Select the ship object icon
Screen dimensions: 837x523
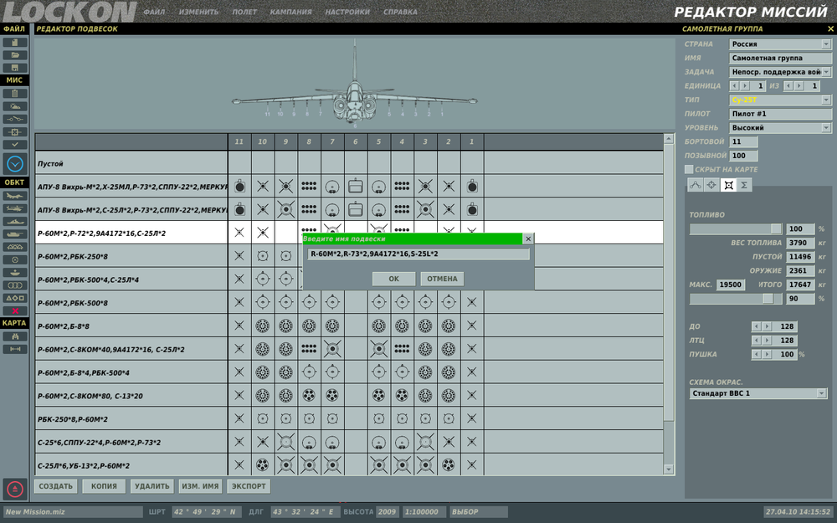point(14,222)
